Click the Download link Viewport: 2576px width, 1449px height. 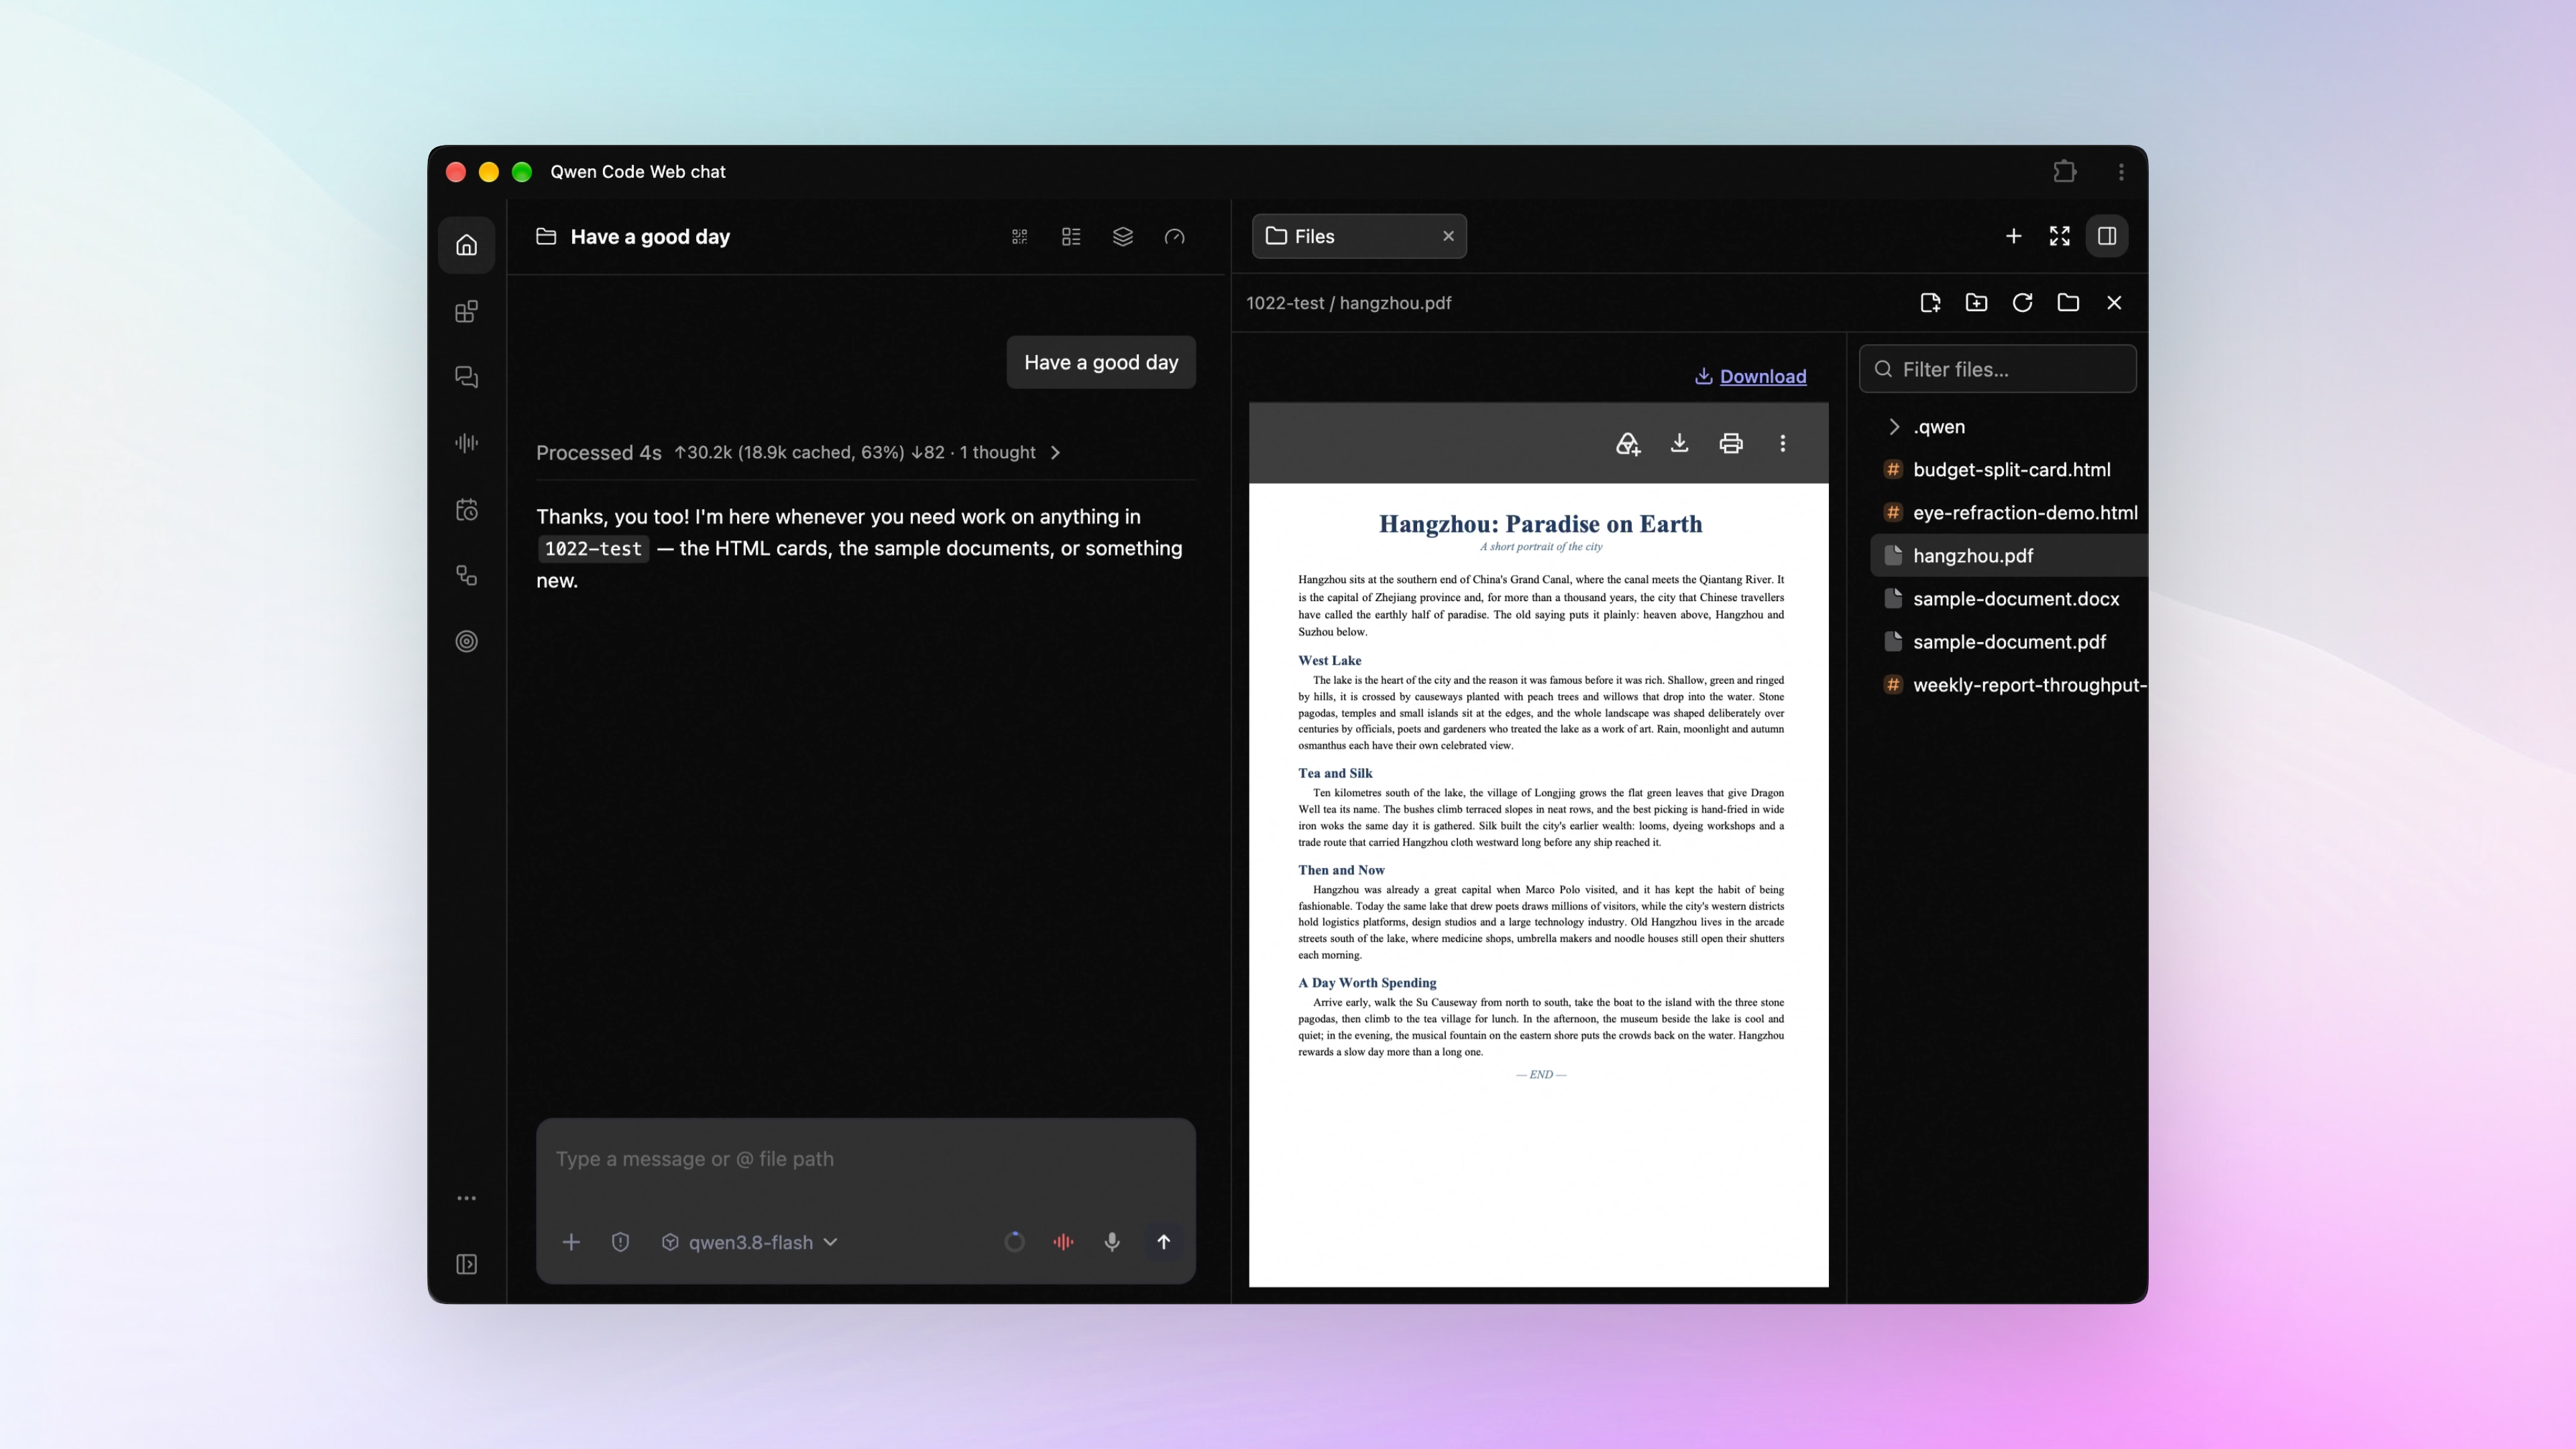(1751, 376)
